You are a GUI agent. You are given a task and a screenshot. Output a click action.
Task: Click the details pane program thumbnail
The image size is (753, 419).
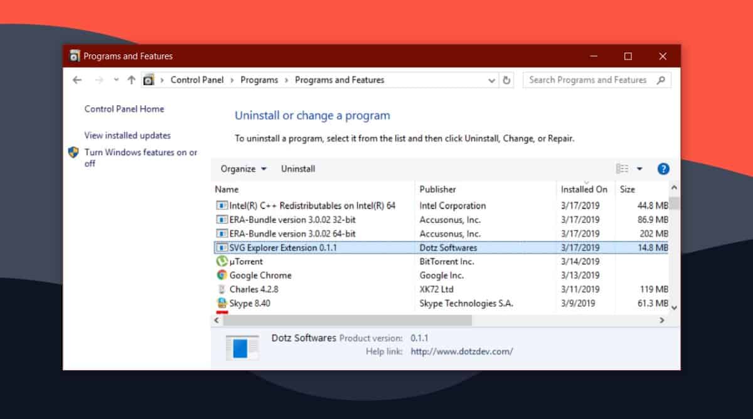[242, 348]
